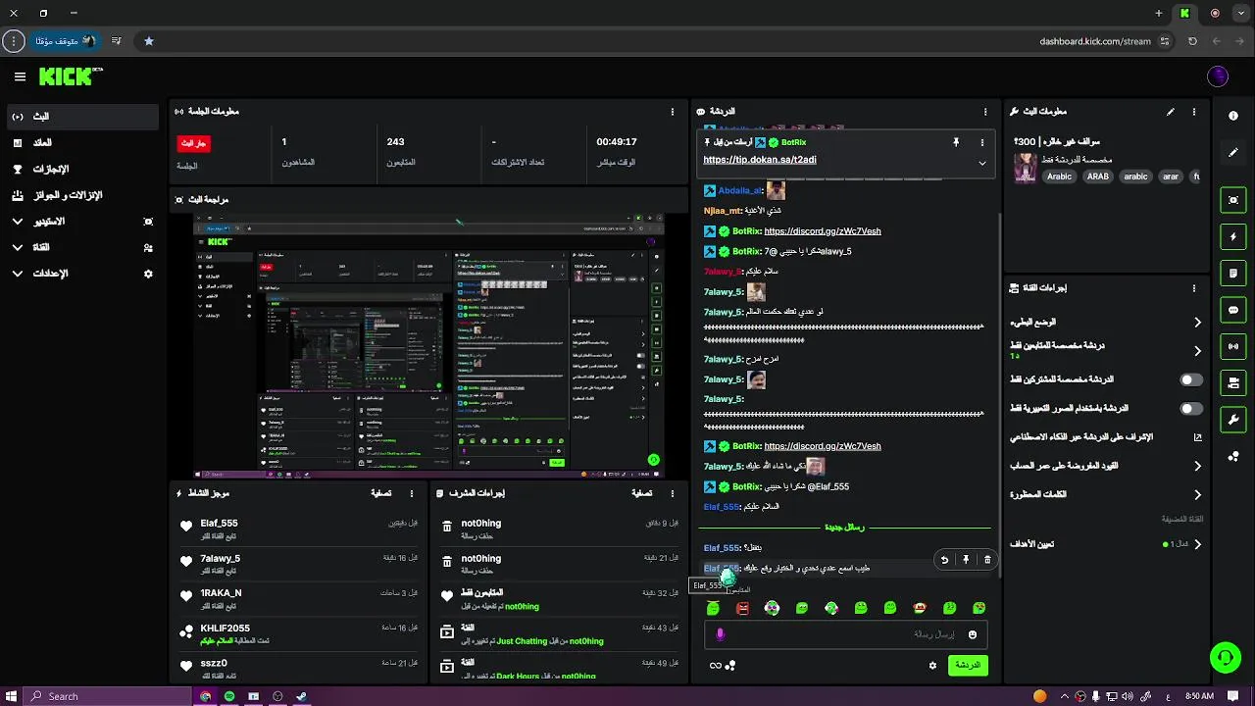Open the browser tab list dropdown

pyautogui.click(x=1242, y=13)
